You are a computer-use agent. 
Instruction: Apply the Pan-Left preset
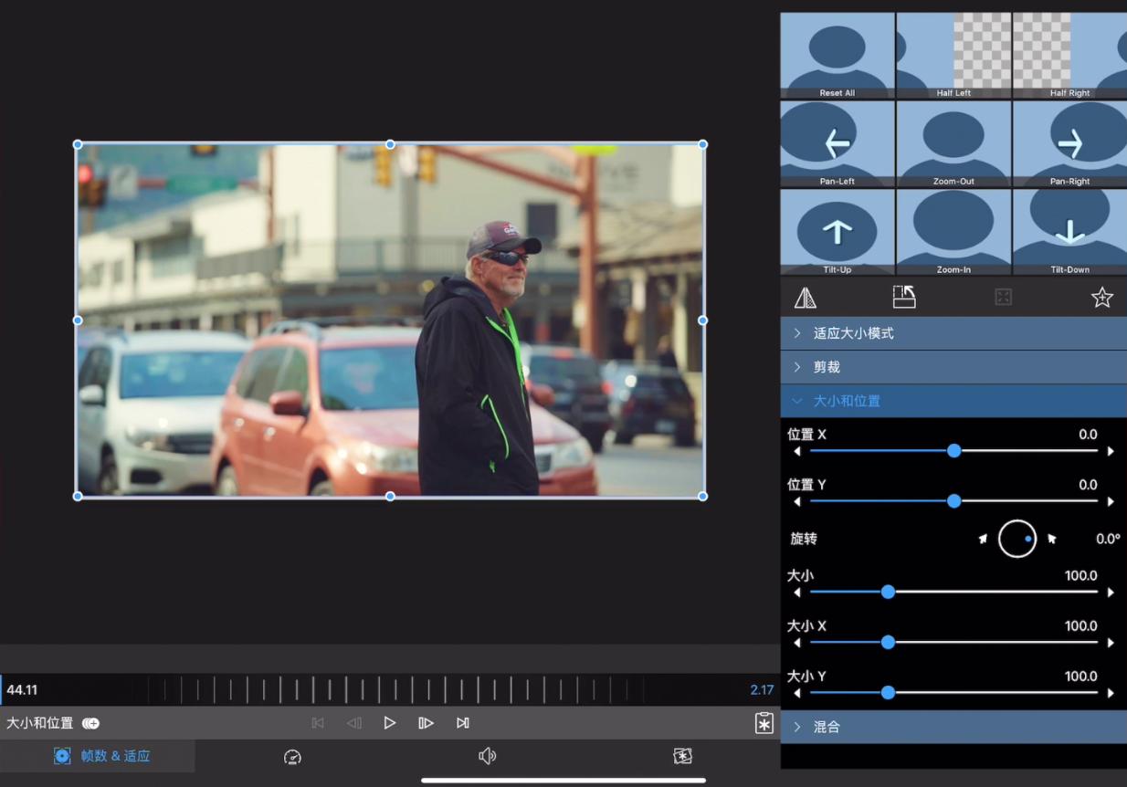837,142
